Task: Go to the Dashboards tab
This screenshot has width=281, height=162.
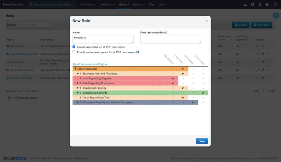Action: pyautogui.click(x=107, y=4)
